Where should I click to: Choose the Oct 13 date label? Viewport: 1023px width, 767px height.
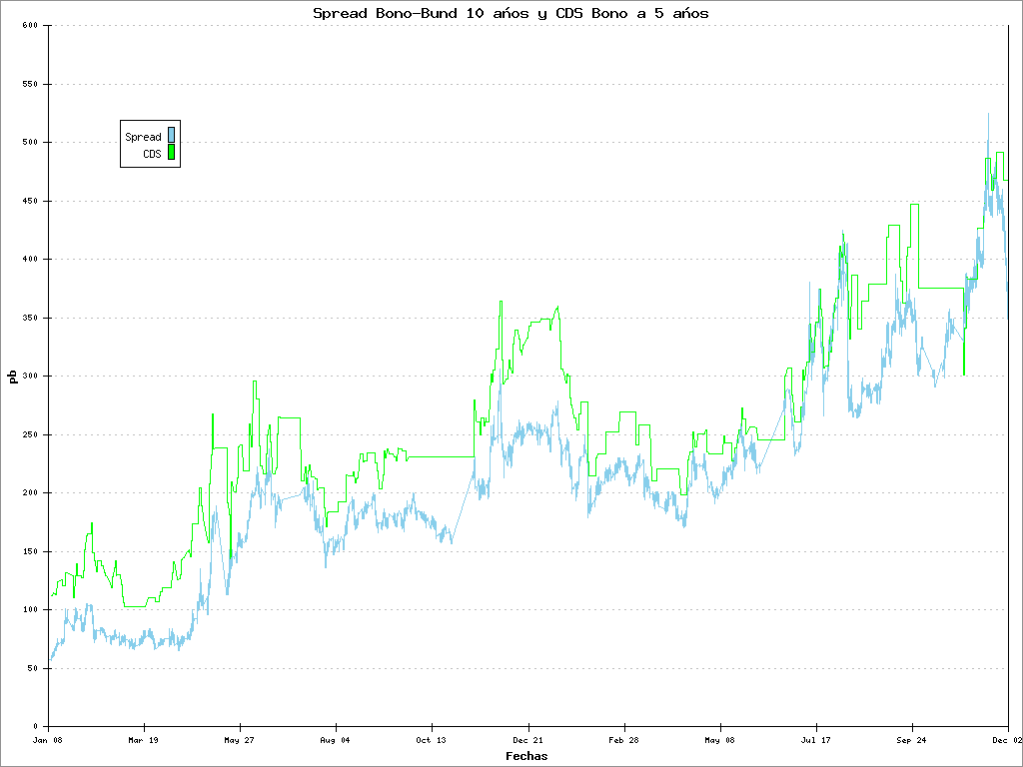click(432, 741)
